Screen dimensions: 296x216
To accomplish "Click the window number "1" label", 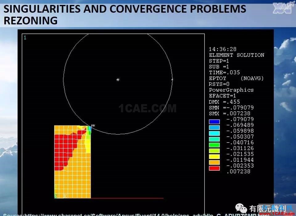I will pyautogui.click(x=25, y=38).
